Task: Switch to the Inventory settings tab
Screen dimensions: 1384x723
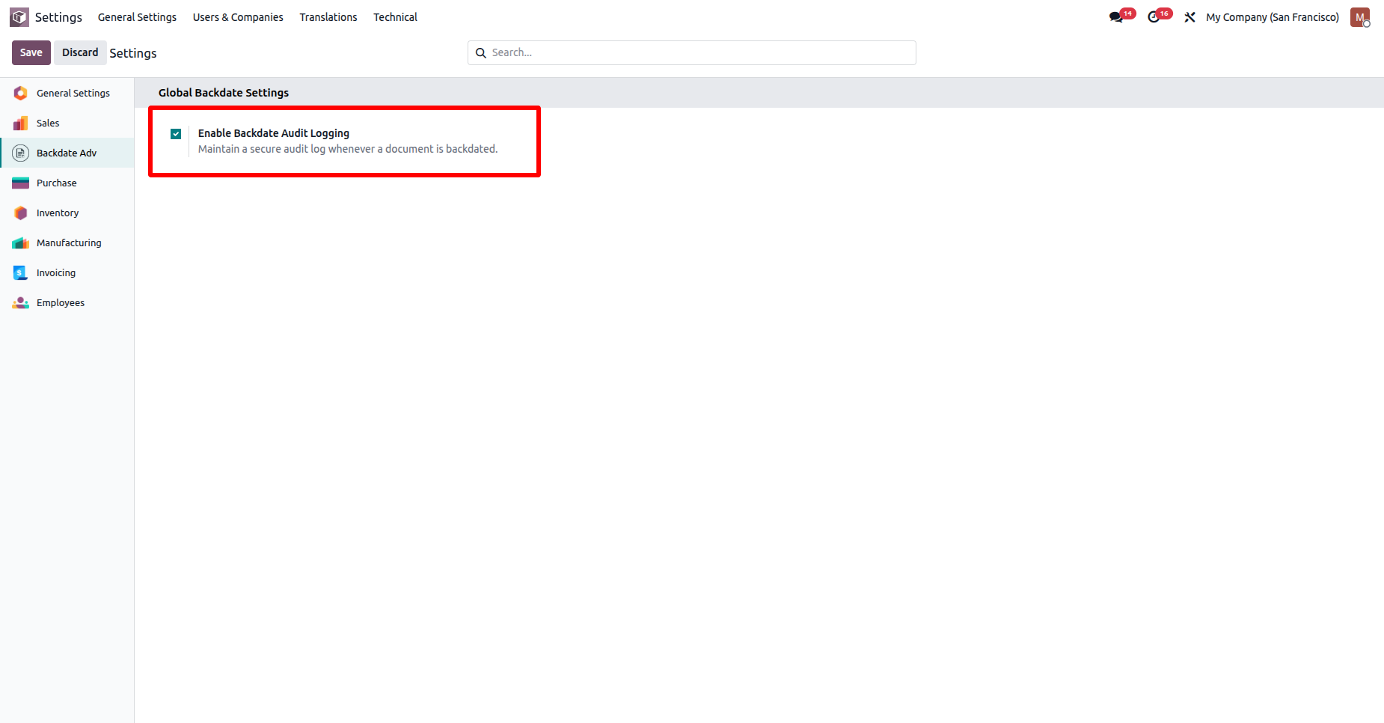Action: click(x=67, y=213)
